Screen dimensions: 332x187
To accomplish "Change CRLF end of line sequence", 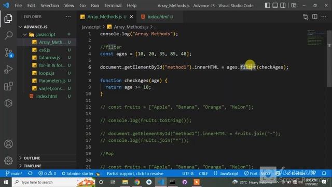I will pyautogui.click(x=203, y=173).
